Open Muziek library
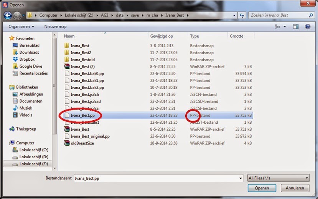 [26, 108]
